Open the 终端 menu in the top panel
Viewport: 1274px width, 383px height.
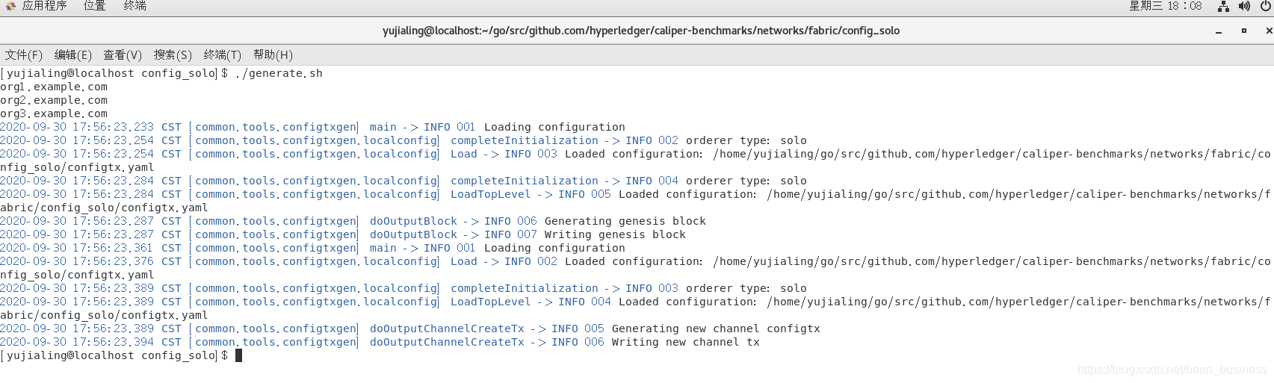[x=135, y=6]
